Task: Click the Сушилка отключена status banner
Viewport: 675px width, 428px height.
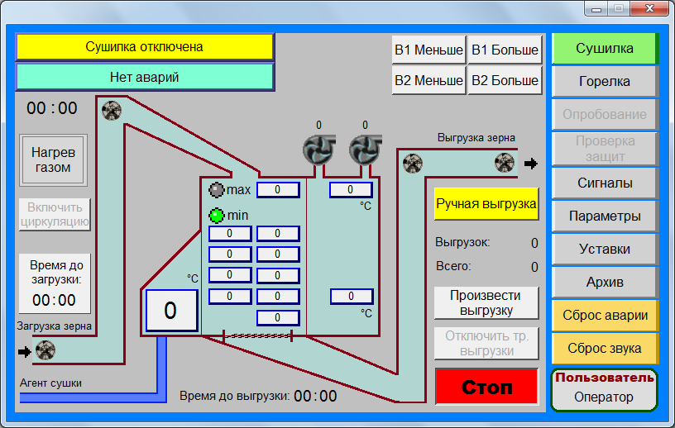Action: [x=145, y=46]
